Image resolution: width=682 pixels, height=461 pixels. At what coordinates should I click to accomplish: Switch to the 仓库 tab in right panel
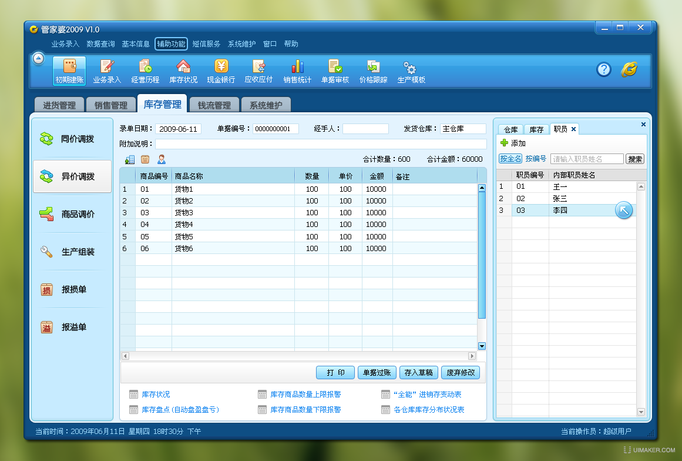point(510,128)
